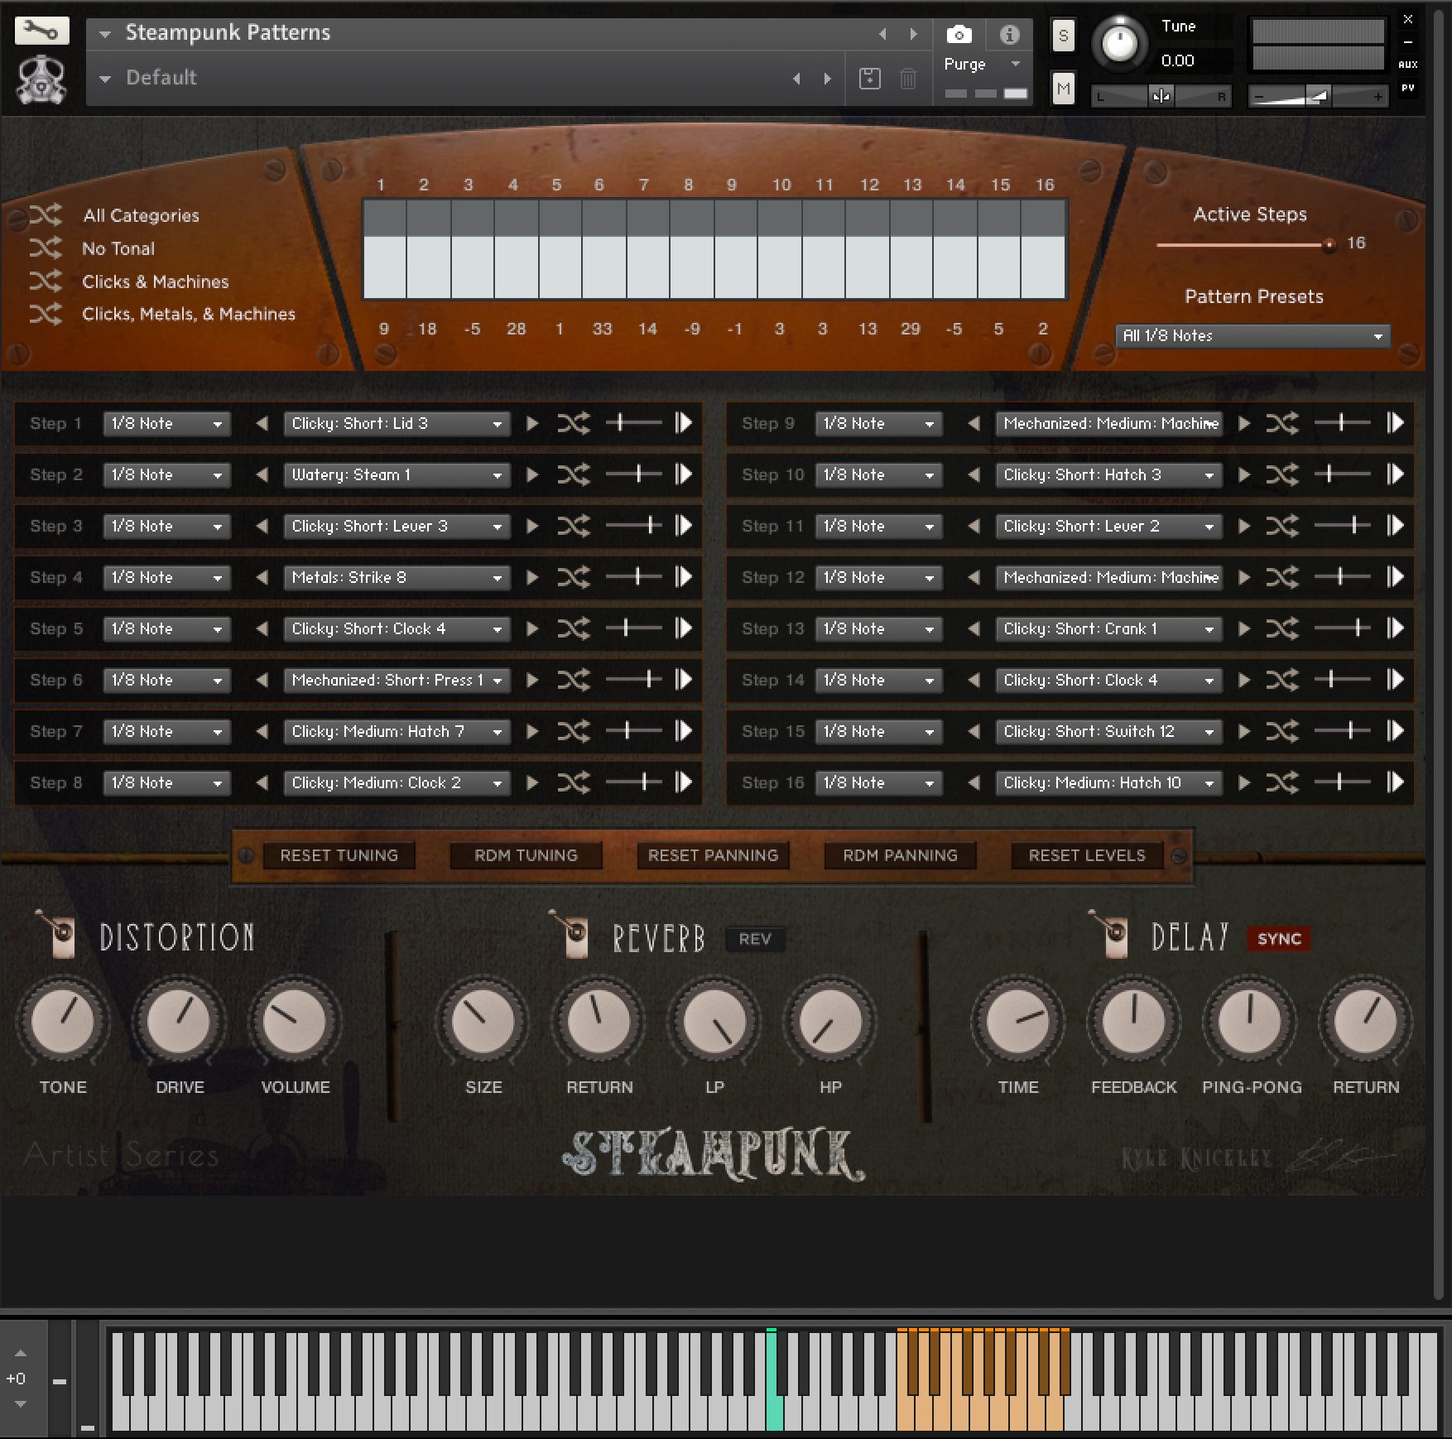Adjust the Step 7 pan slider
1452x1439 pixels.
(633, 731)
